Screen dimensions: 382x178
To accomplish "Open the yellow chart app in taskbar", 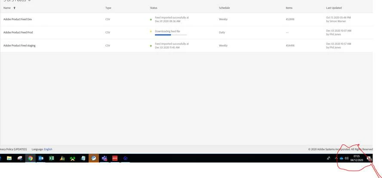I will coord(62,158).
